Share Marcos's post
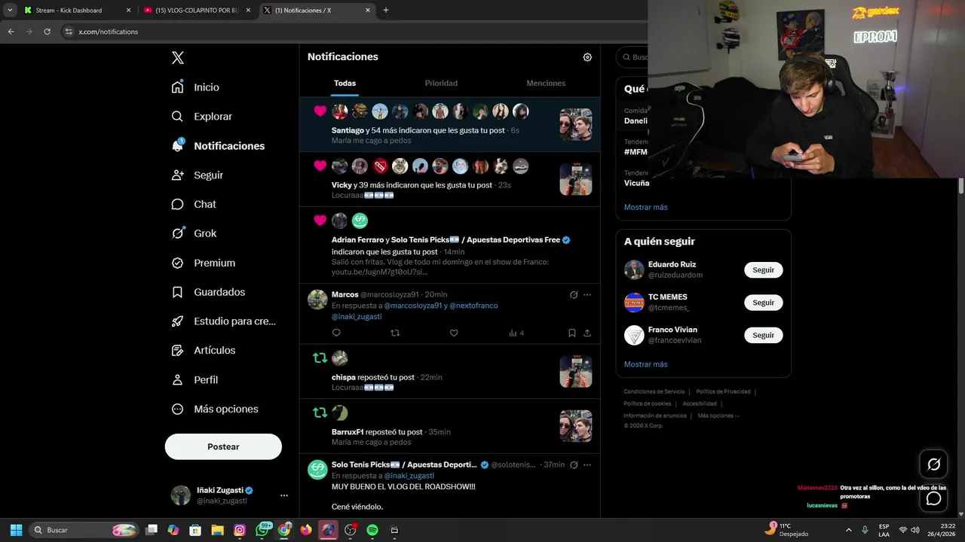965x542 pixels. coord(587,333)
